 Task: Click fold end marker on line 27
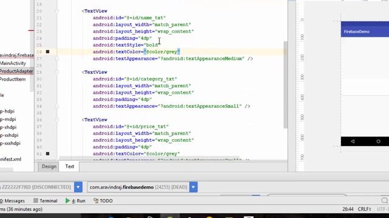pos(57,59)
